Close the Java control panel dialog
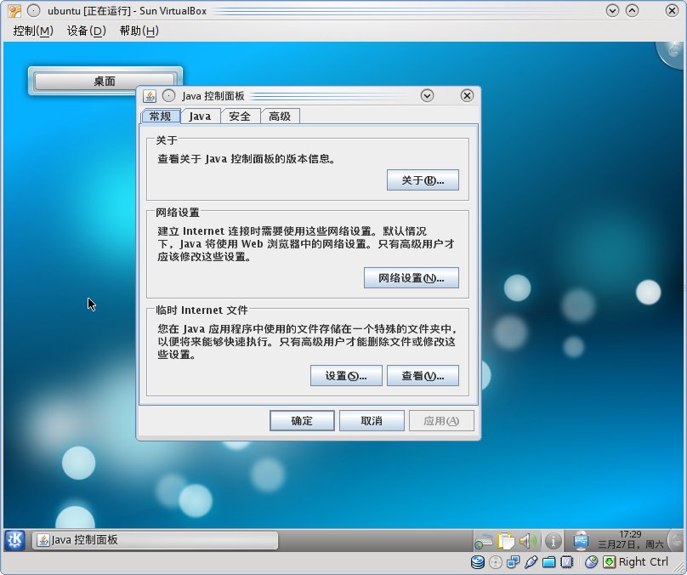687x575 pixels. (467, 95)
